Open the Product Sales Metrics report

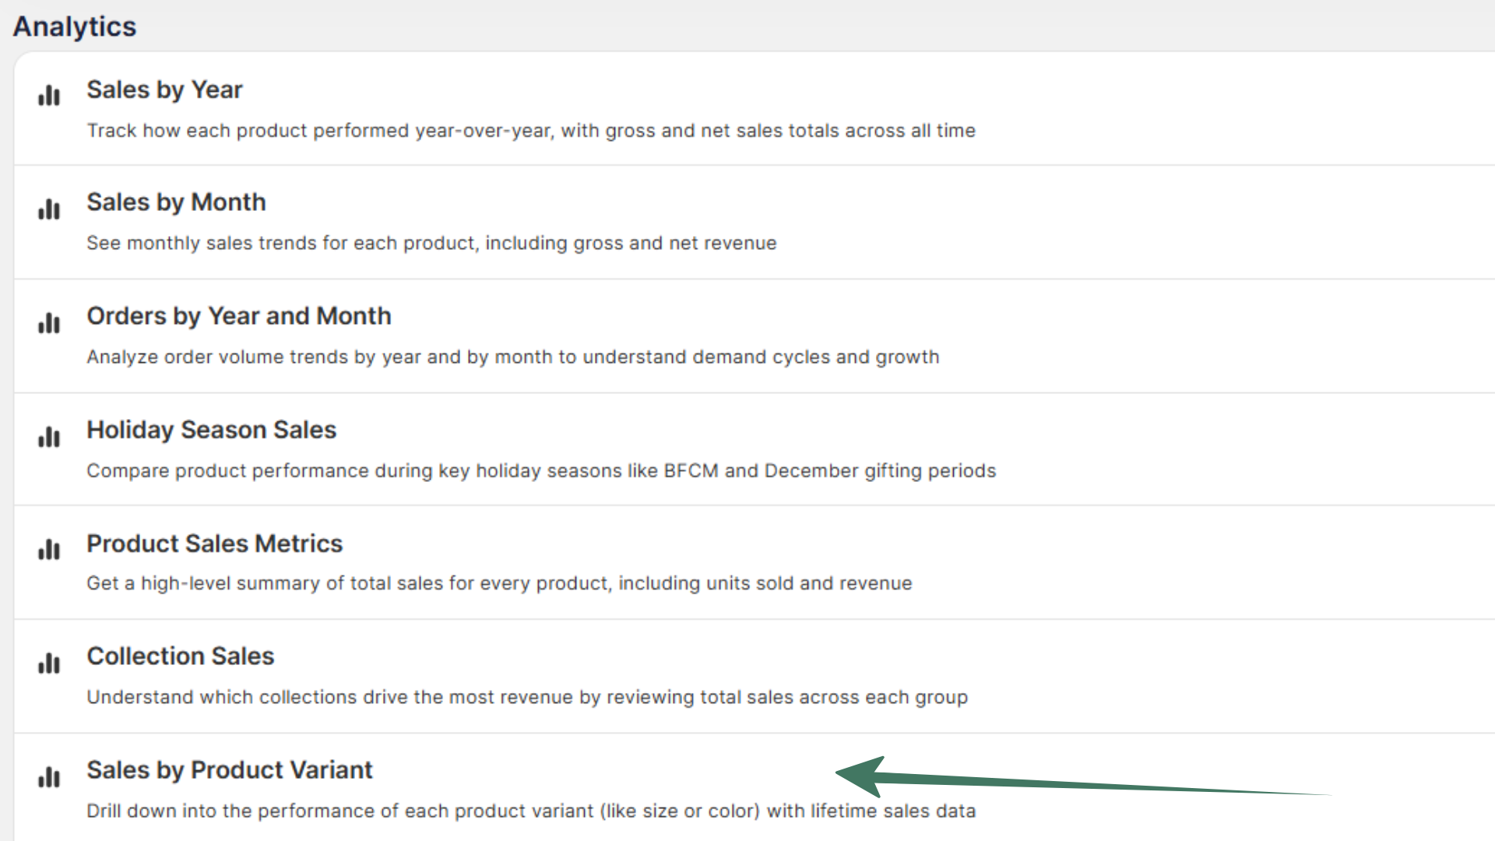click(x=214, y=543)
